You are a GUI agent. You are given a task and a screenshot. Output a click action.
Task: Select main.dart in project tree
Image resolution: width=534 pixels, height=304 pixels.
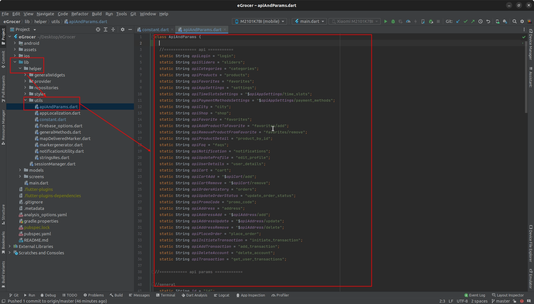click(38, 183)
